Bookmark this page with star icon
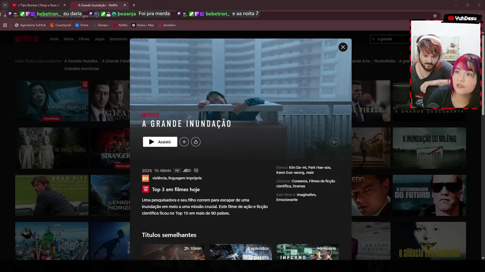Screen dimensions: 485x272 (435, 16)
